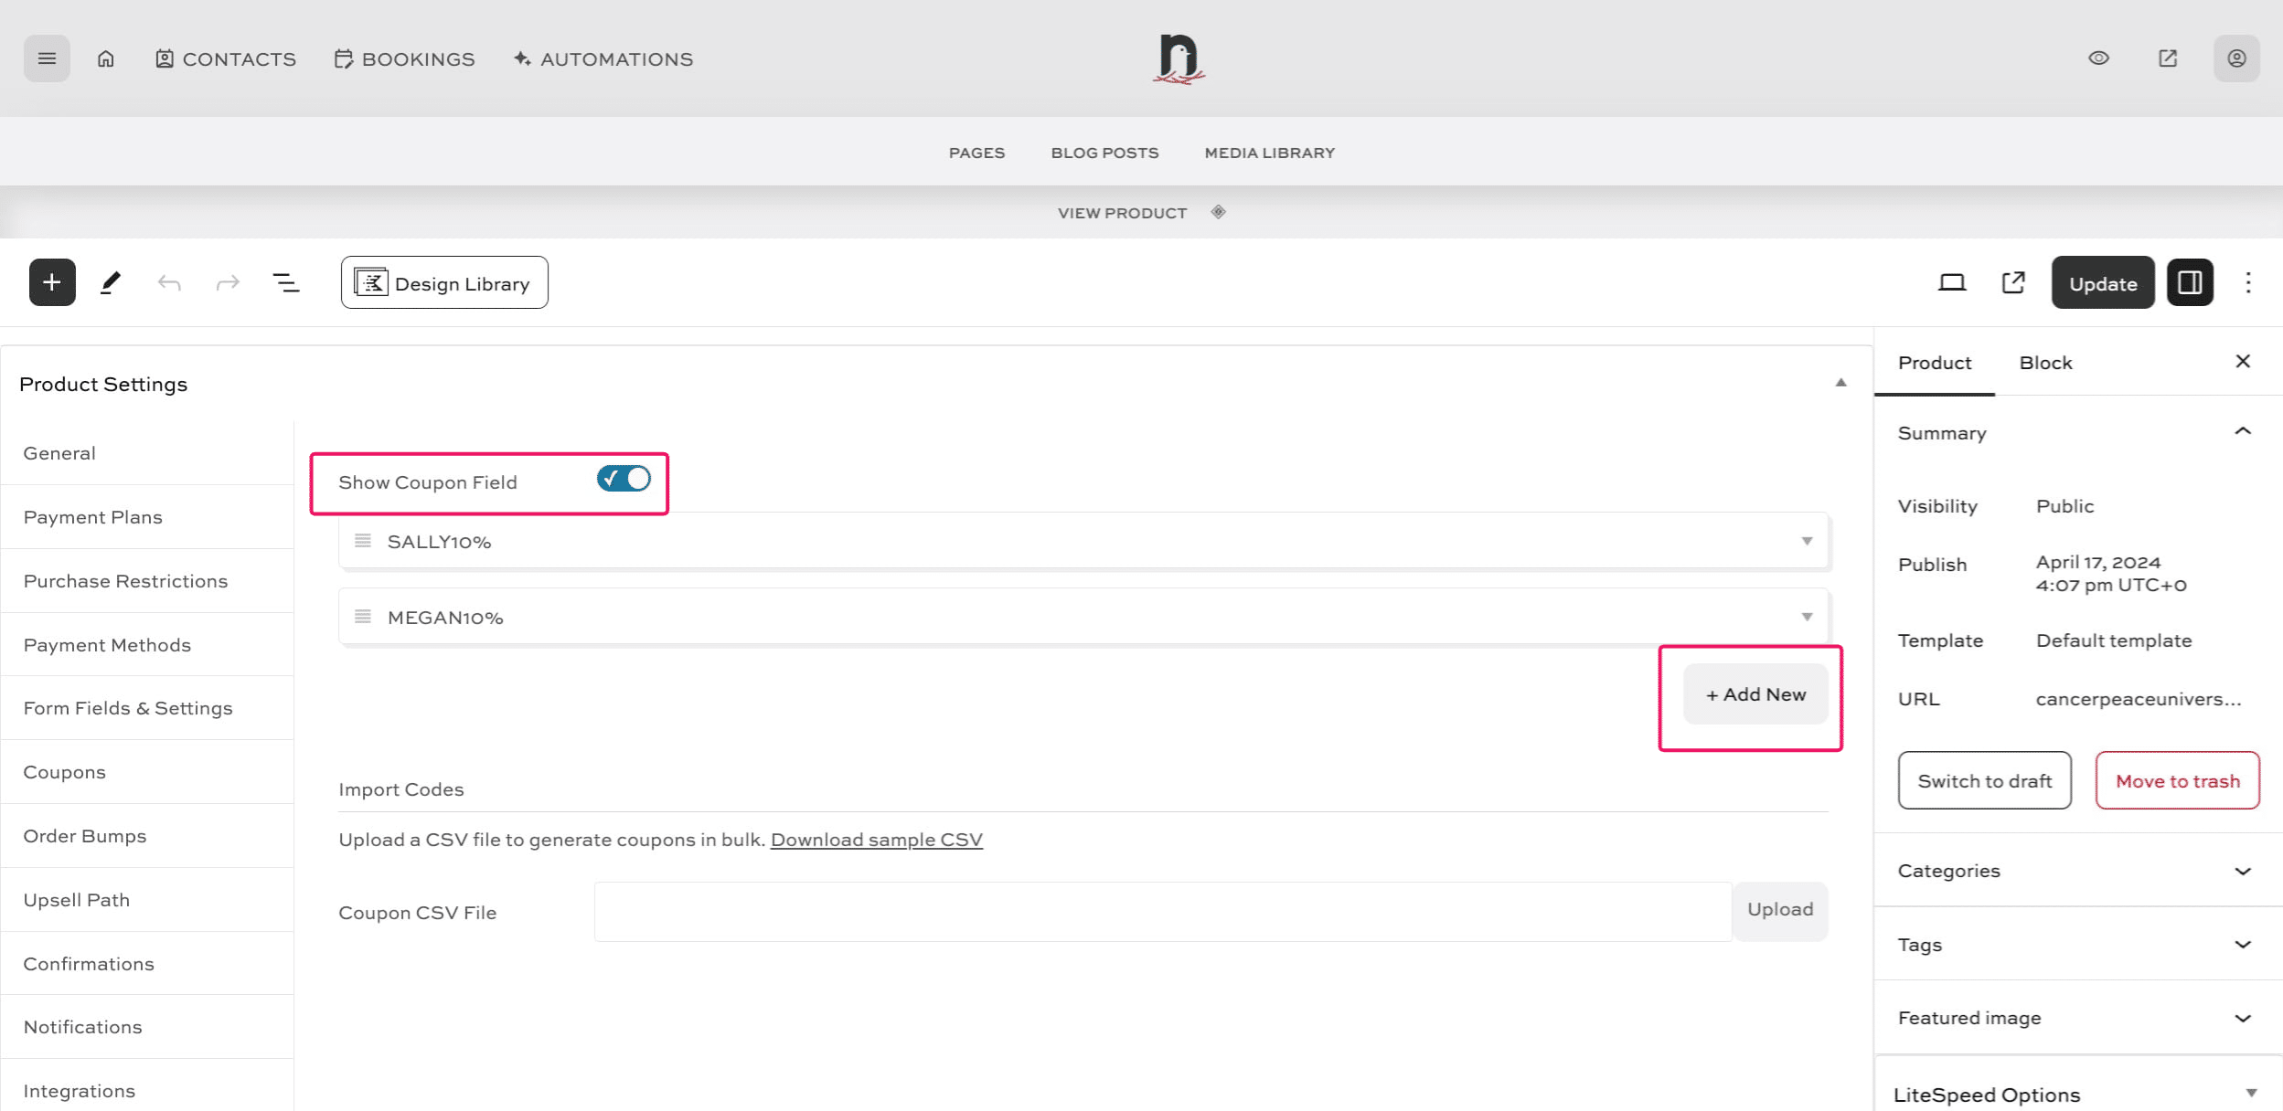This screenshot has height=1111, width=2283.
Task: Toggle the Show Coupon Field switch off
Action: [x=623, y=478]
